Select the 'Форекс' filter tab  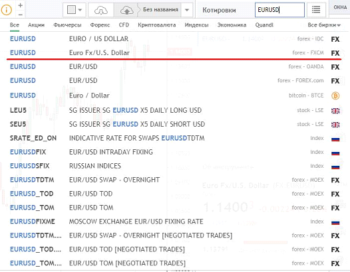100,25
